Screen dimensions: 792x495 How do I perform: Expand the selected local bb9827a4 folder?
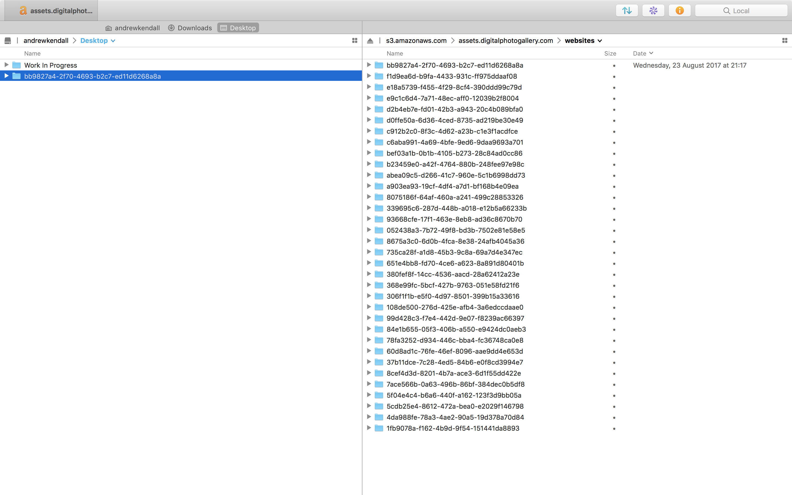6,76
